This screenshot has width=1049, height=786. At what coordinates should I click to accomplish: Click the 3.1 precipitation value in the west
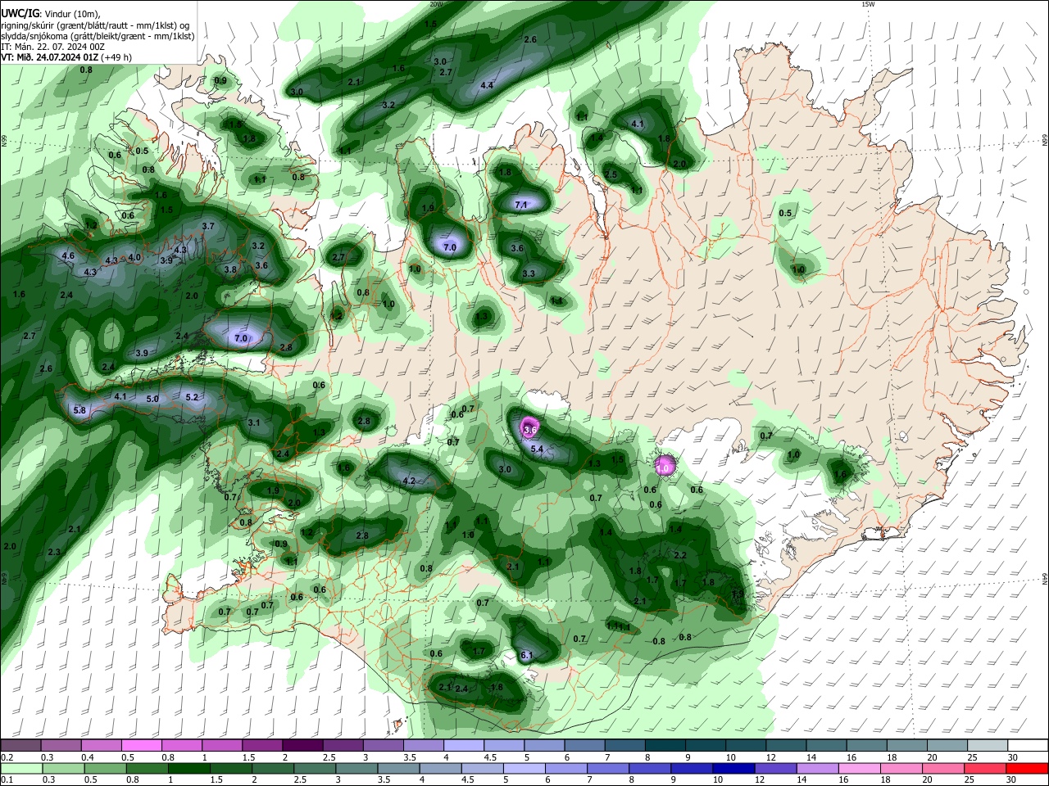pyautogui.click(x=254, y=423)
